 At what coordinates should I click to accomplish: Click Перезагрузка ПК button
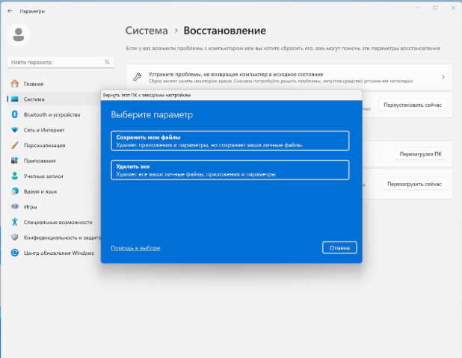click(x=420, y=154)
